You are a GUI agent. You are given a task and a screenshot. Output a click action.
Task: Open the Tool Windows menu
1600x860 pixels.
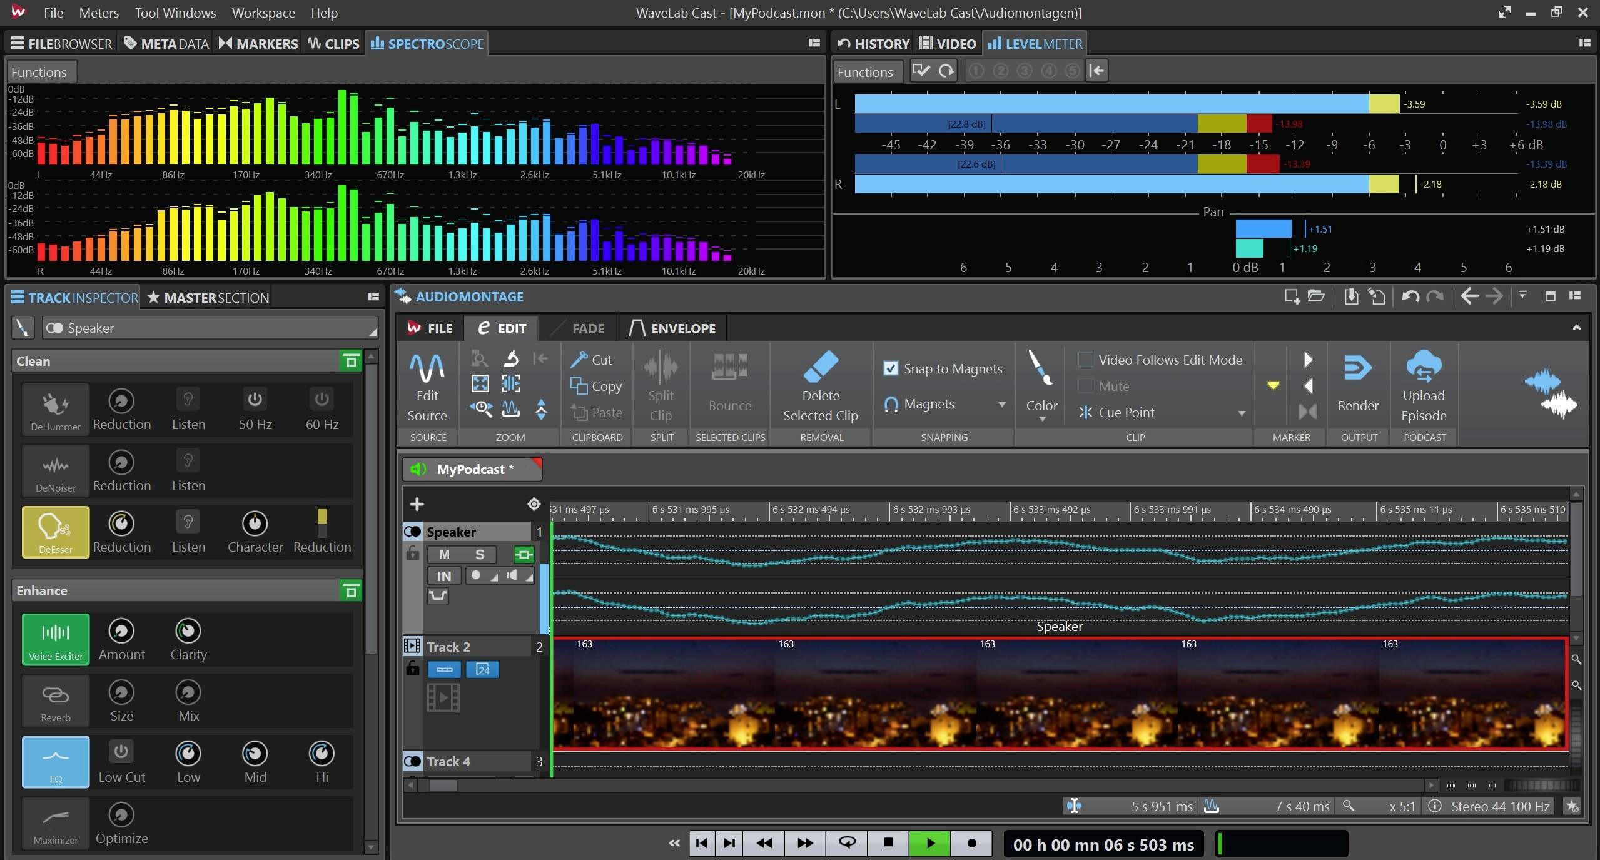pos(175,13)
